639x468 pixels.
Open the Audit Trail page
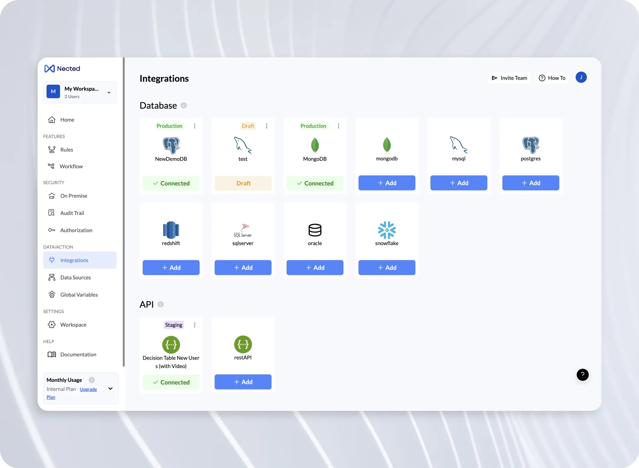tap(72, 213)
